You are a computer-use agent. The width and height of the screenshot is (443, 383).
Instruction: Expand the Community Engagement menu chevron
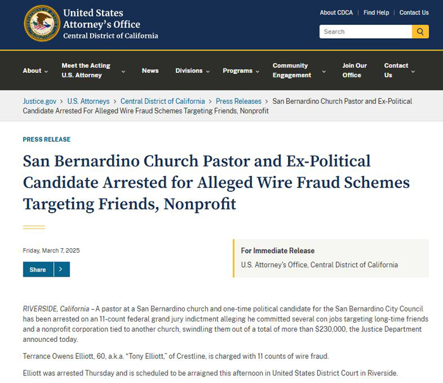coord(324,72)
